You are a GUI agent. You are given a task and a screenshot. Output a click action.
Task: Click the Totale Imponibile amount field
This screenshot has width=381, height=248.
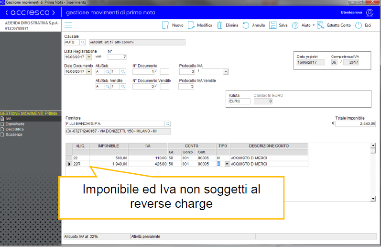pos(356,124)
